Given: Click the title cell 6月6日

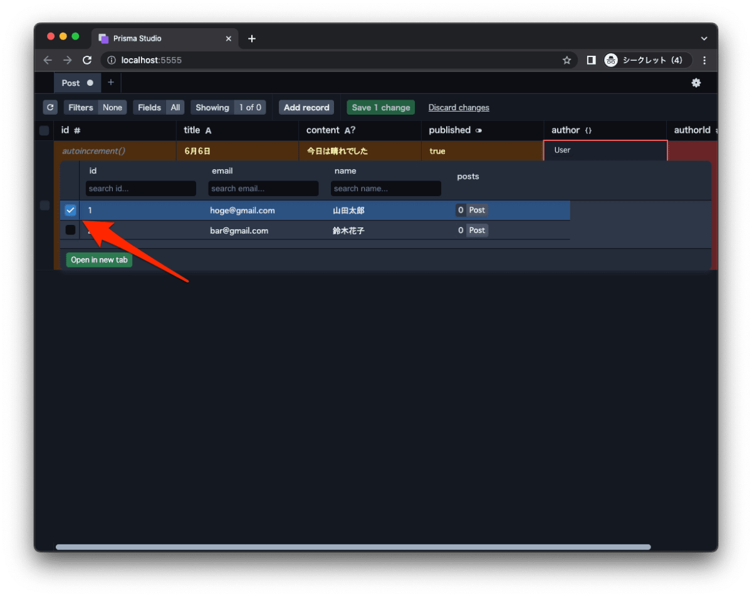Looking at the screenshot, I should pyautogui.click(x=238, y=151).
